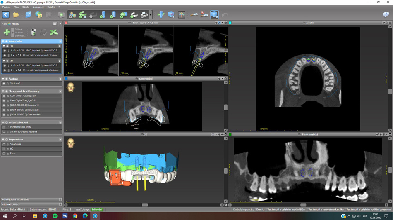
Task: Click the Denzita button in status bar
Action: click(x=260, y=210)
